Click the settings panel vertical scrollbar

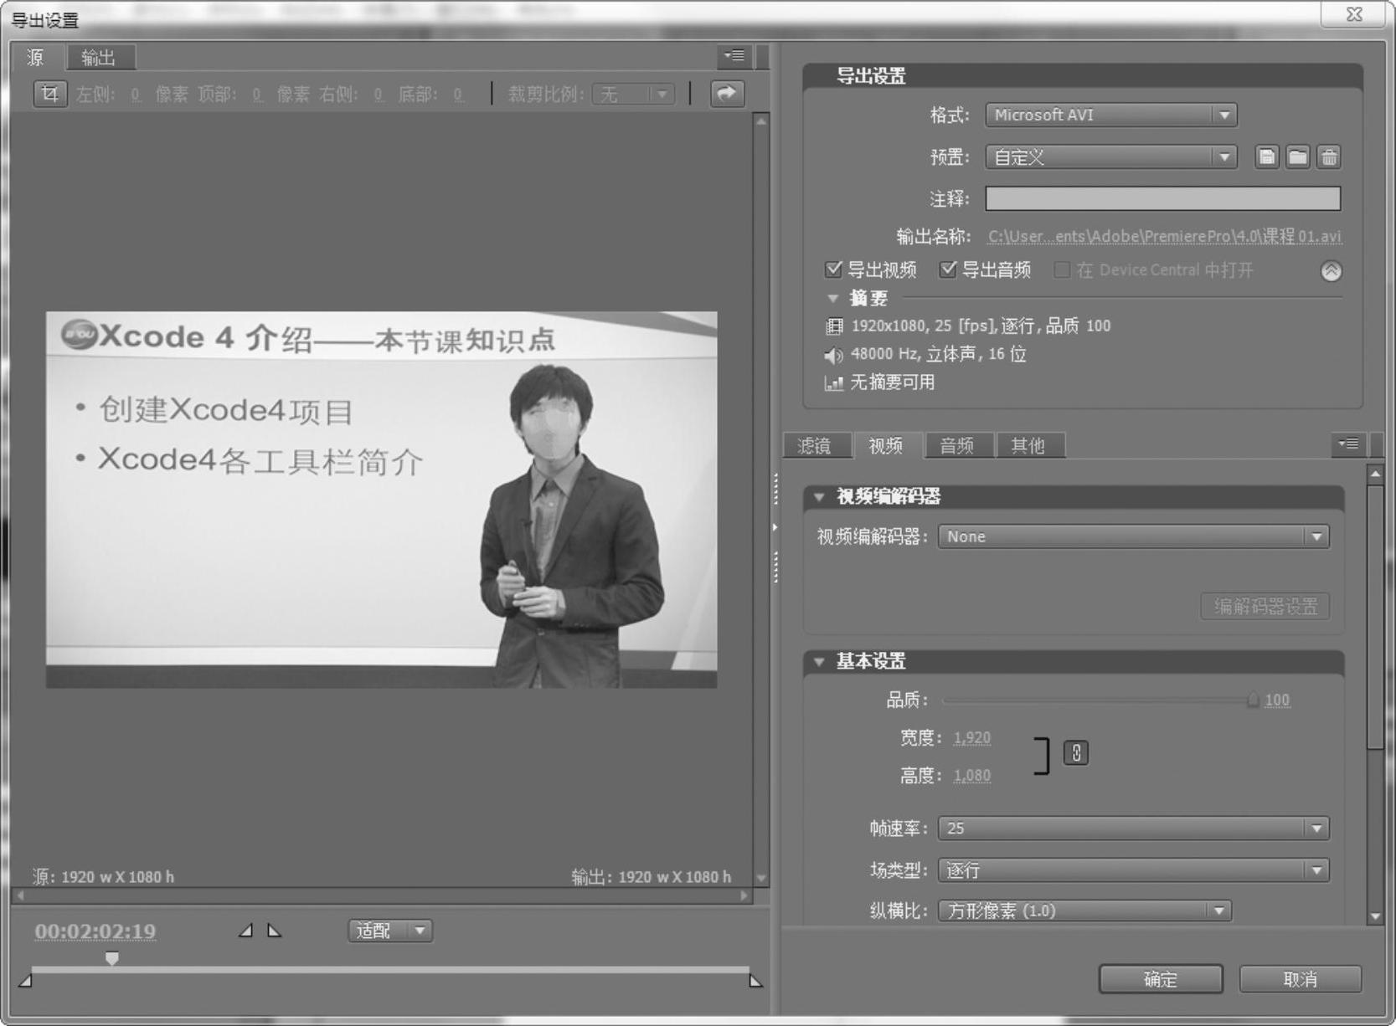[1374, 617]
